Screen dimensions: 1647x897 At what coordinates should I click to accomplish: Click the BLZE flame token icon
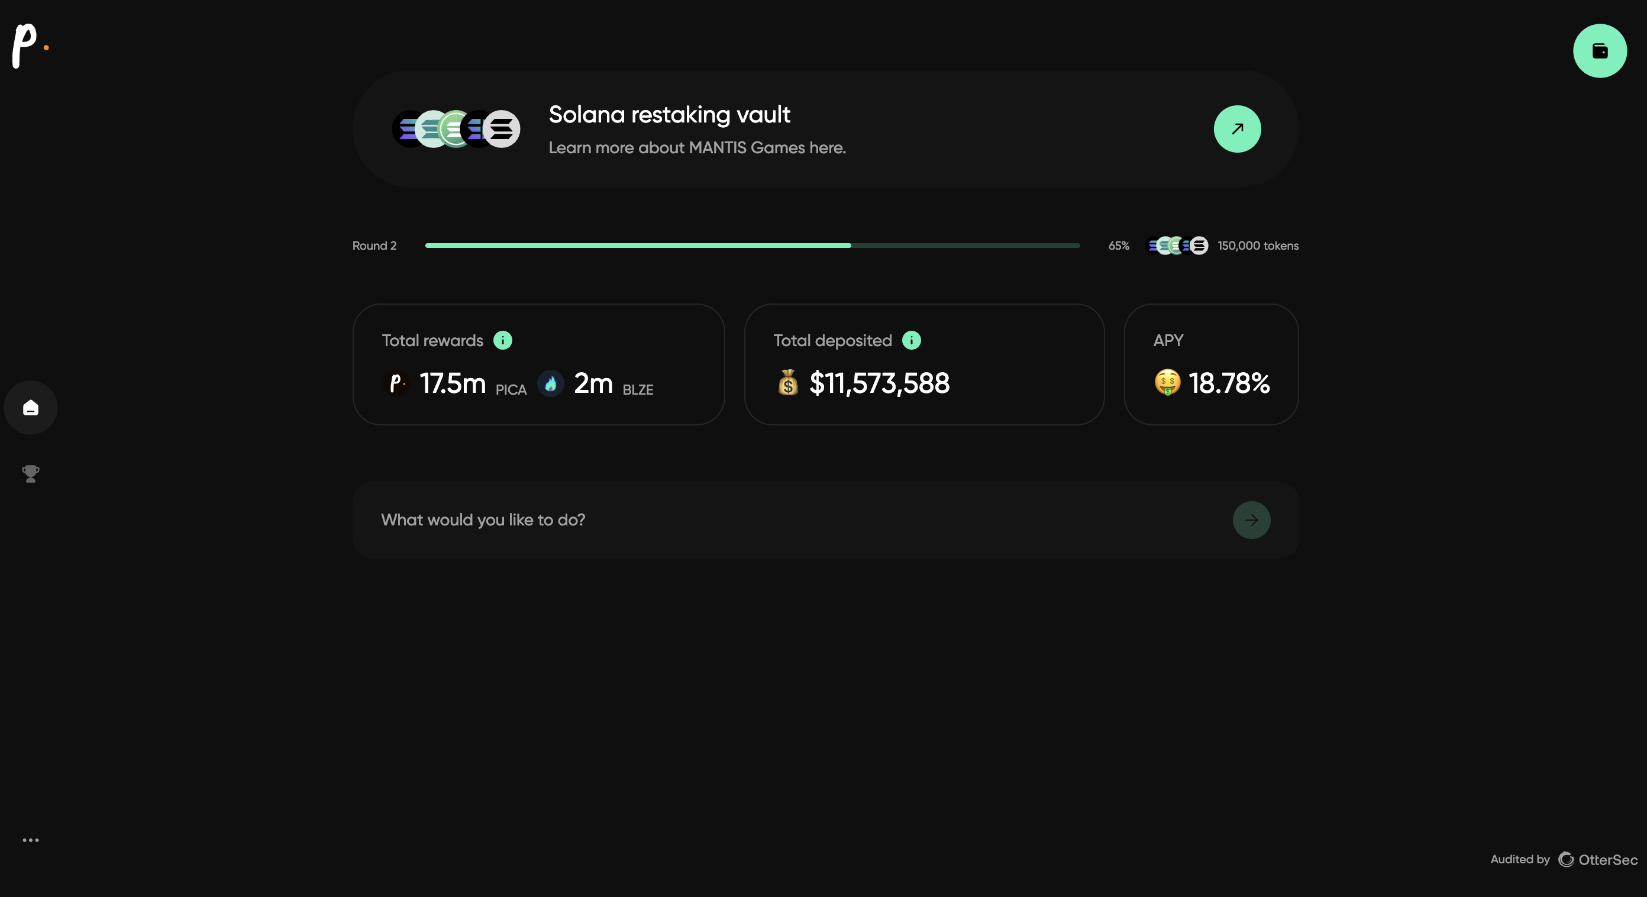[x=551, y=383]
